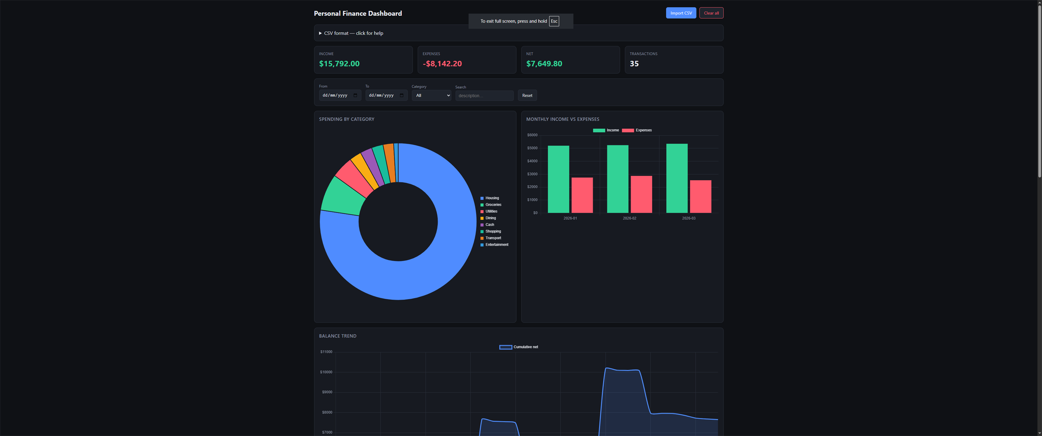Click the "$11000" axis label in Balance Trend
Screen dimensions: 1042x436
click(x=326, y=352)
